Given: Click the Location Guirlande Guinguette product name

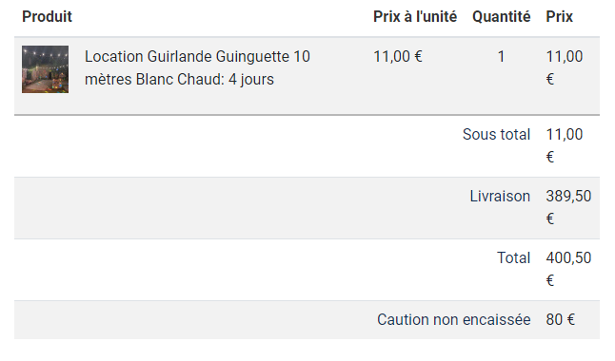Looking at the screenshot, I should (197, 67).
